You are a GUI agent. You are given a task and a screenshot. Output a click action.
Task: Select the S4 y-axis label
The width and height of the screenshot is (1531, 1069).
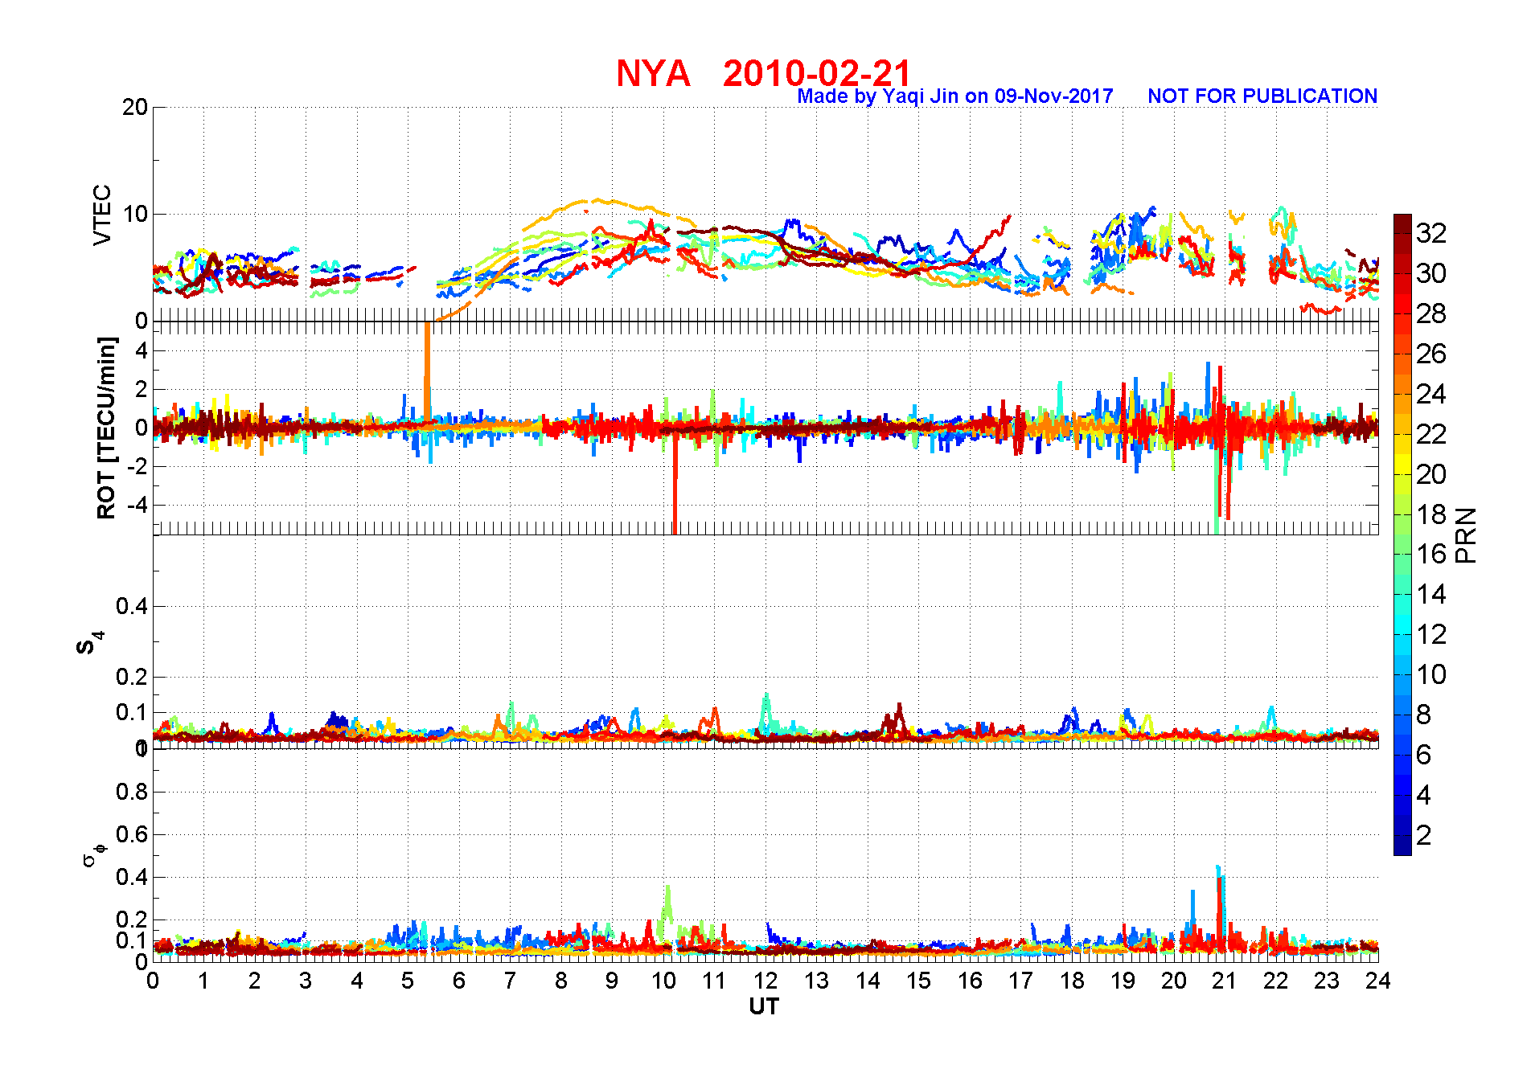89,643
